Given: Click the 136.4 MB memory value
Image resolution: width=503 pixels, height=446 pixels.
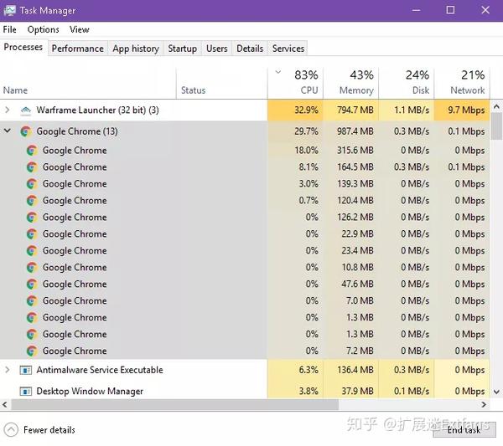Looking at the screenshot, I should click(x=355, y=370).
